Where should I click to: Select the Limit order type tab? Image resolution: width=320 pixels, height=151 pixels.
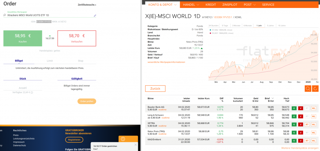(50, 61)
